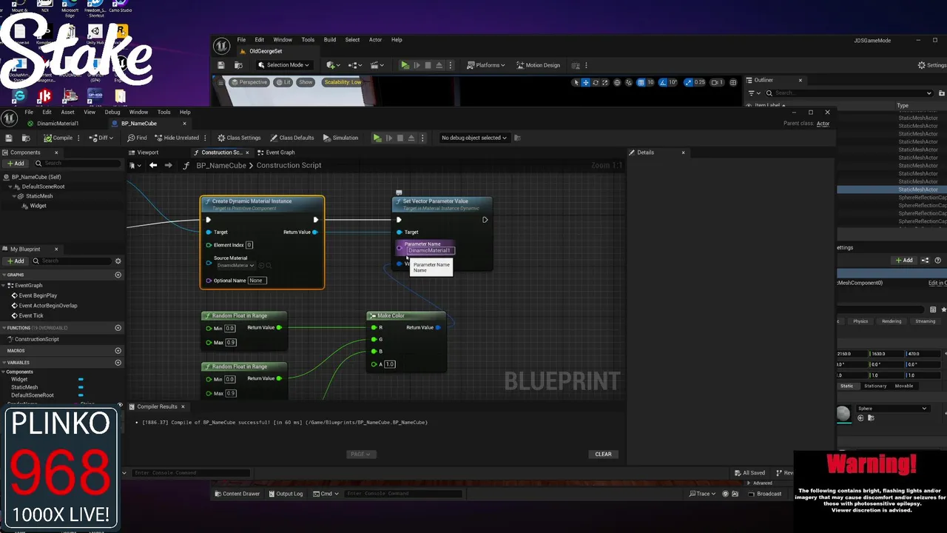Select ConstructionScript under Functions

36,339
